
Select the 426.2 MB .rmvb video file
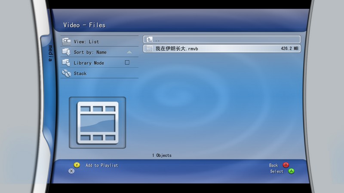221,49
